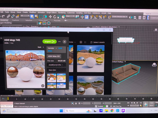
Task: Click the Align tool icon
Action: [135, 18]
